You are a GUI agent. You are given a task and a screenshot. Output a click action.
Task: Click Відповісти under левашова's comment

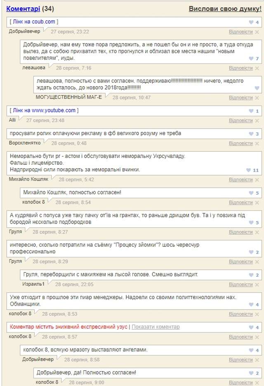pyautogui.click(x=240, y=68)
